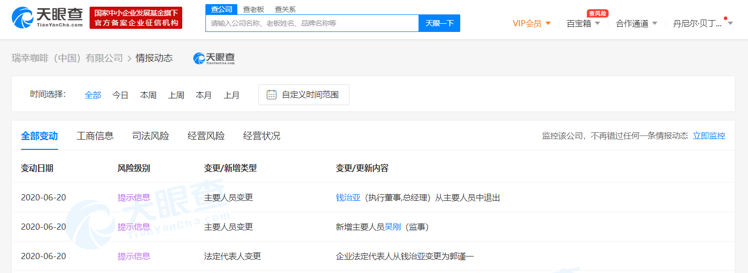Filter time by 上月
The height and width of the screenshot is (273, 748).
(232, 95)
